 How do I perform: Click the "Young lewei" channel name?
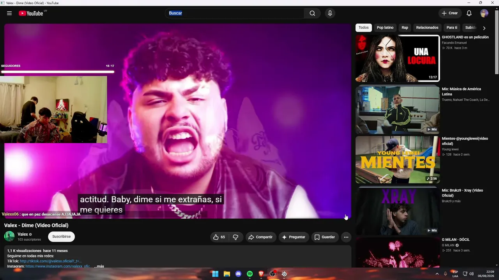pyautogui.click(x=450, y=149)
